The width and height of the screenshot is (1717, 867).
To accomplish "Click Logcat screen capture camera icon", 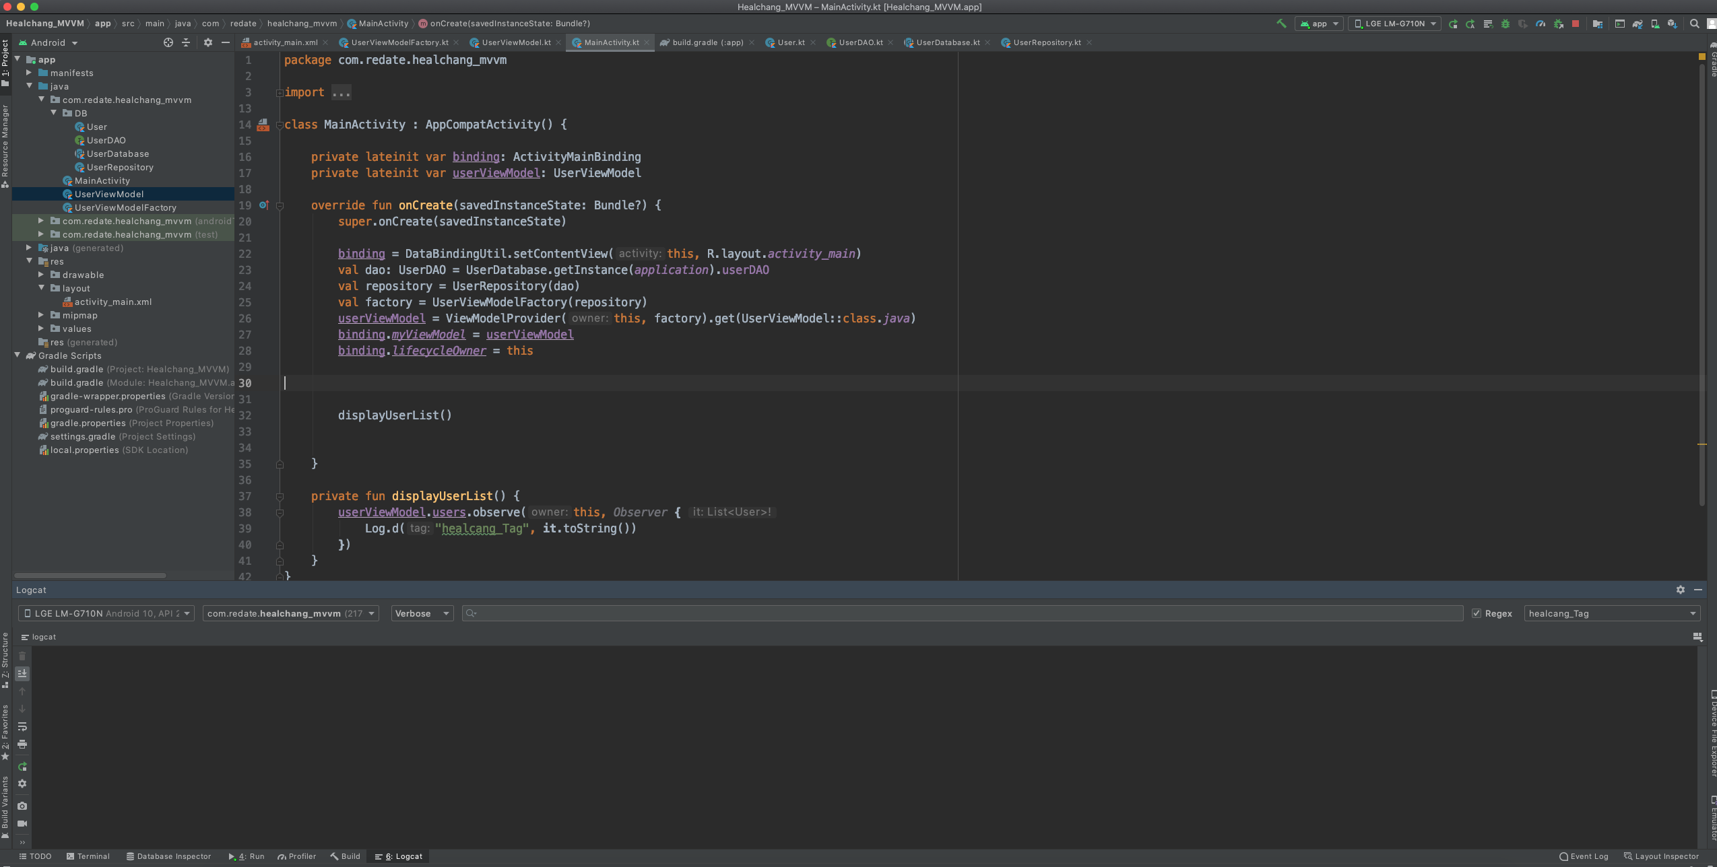I will [x=22, y=806].
